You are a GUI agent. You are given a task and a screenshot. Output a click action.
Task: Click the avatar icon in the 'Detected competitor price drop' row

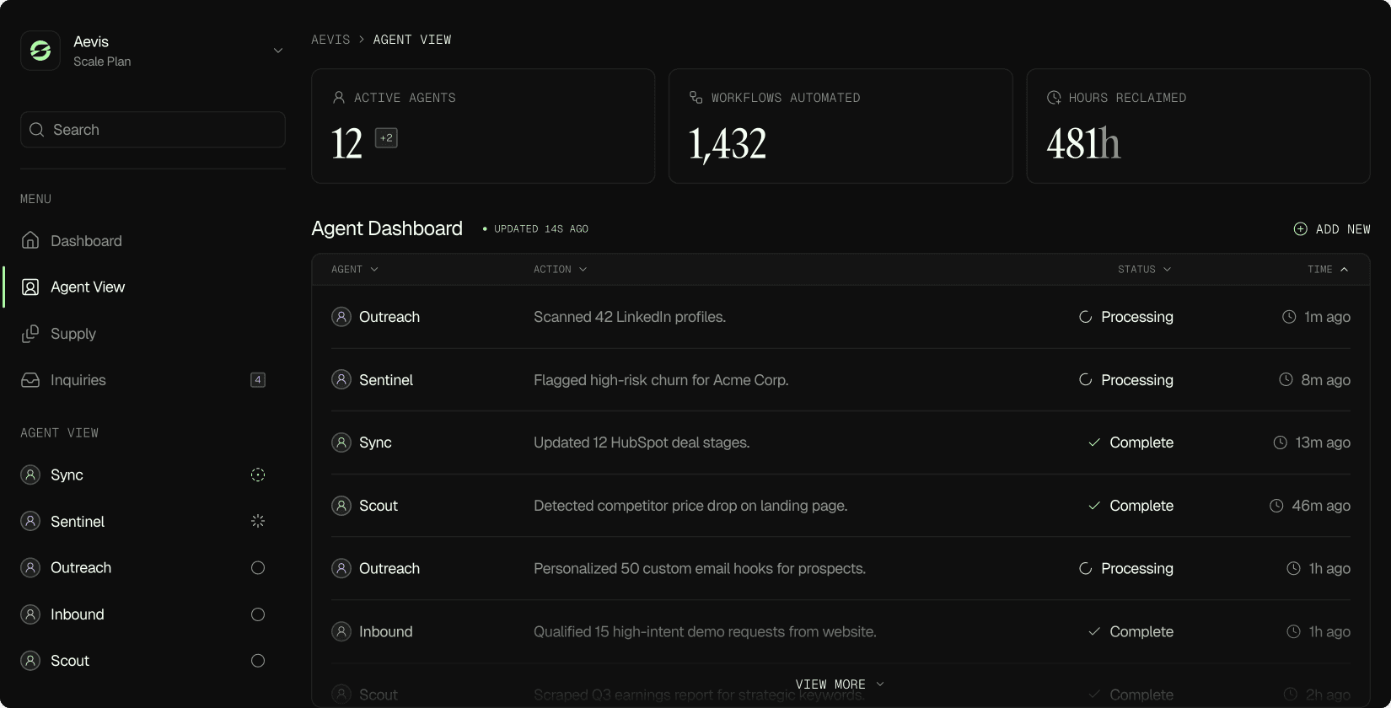pyautogui.click(x=341, y=506)
